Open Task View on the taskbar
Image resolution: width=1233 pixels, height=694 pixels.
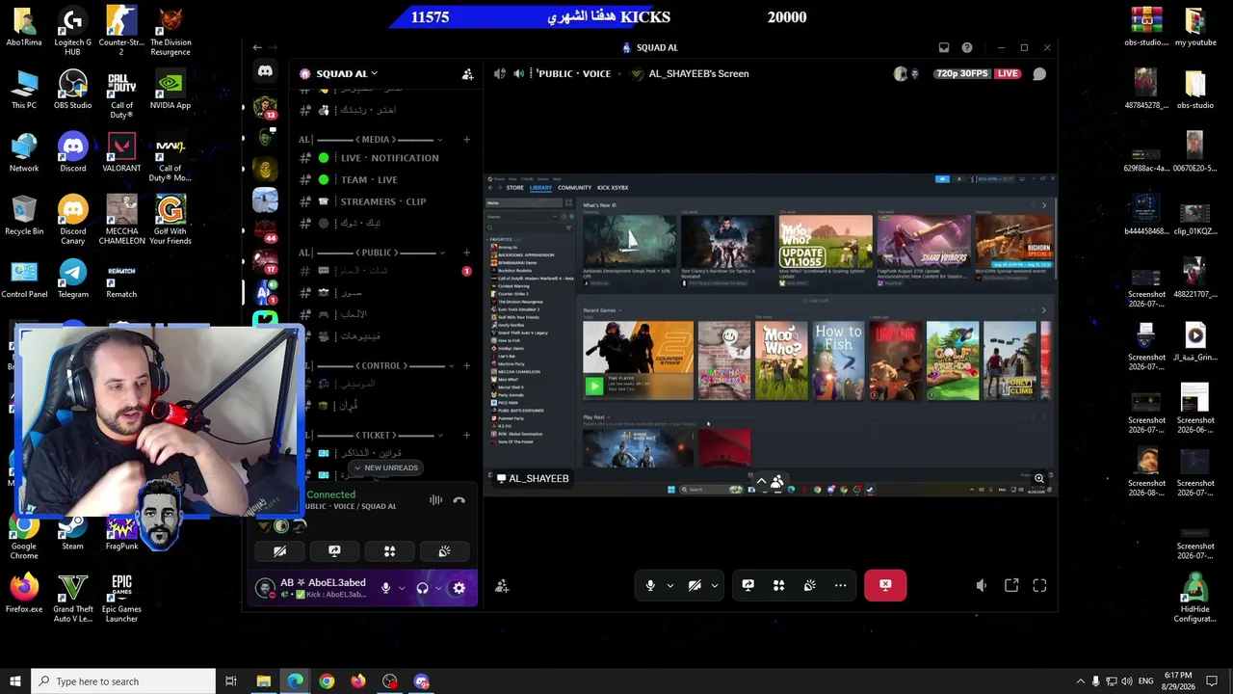point(231,681)
